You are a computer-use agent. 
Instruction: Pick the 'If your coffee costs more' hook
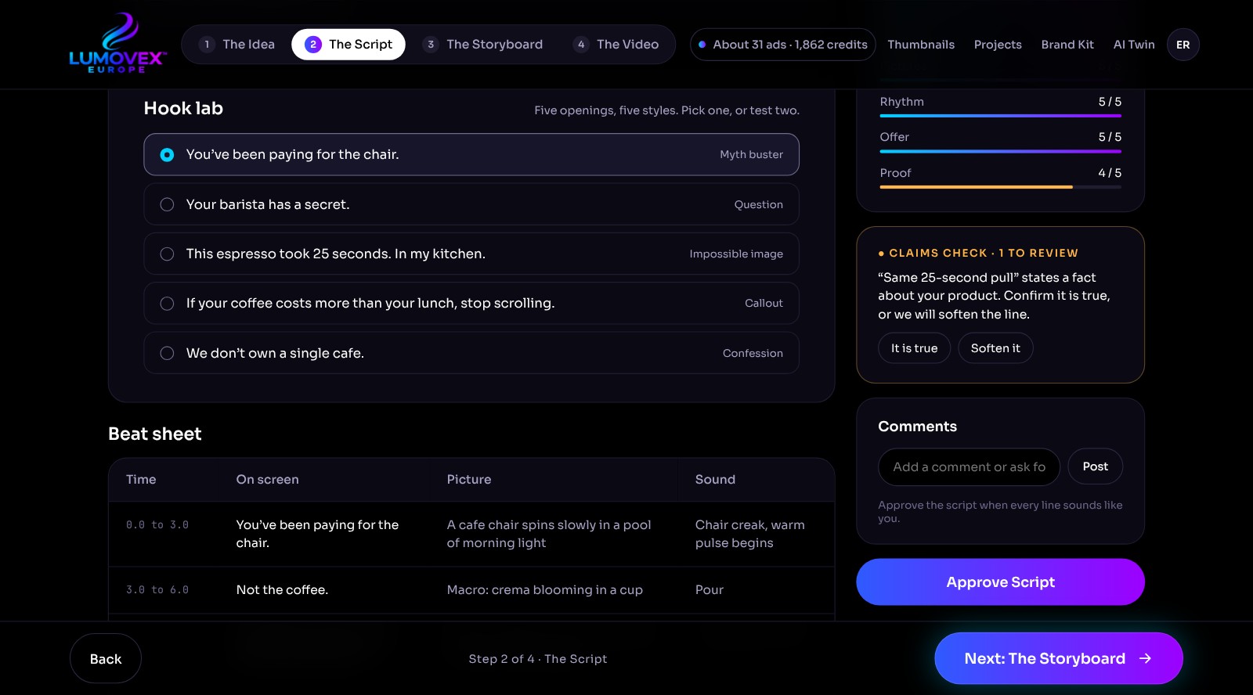point(471,303)
